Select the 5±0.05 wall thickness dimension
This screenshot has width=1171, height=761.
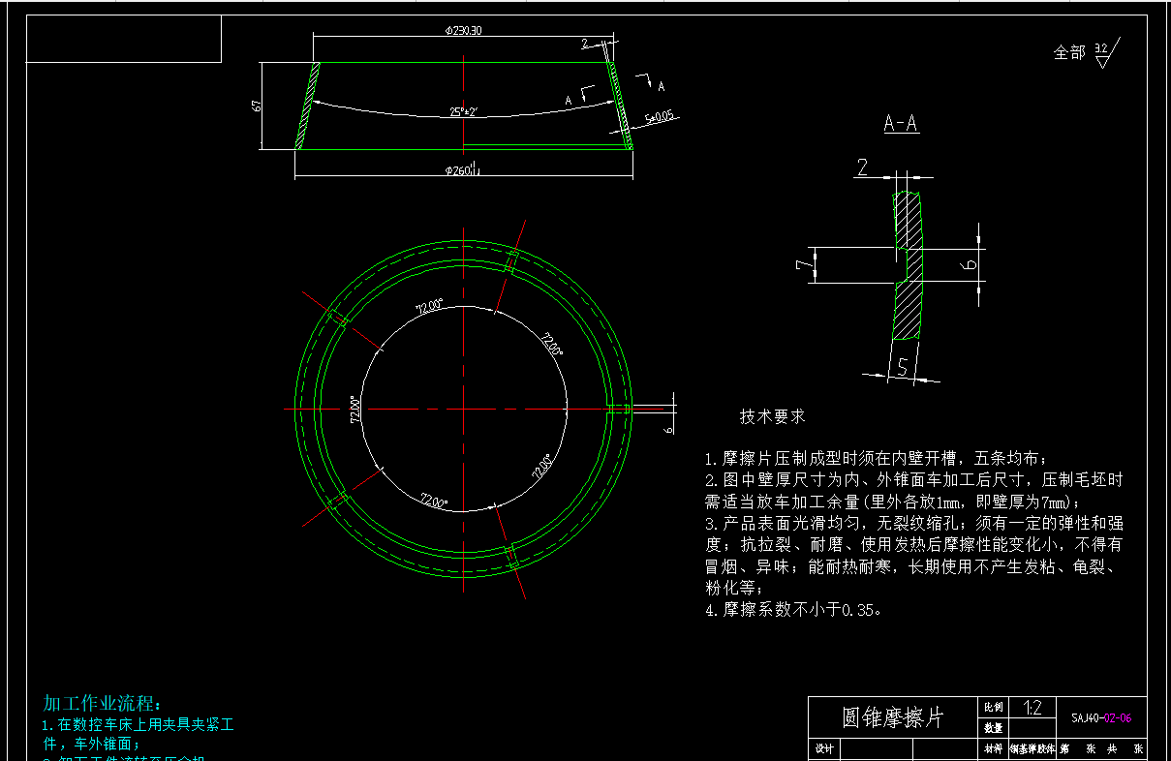[658, 117]
